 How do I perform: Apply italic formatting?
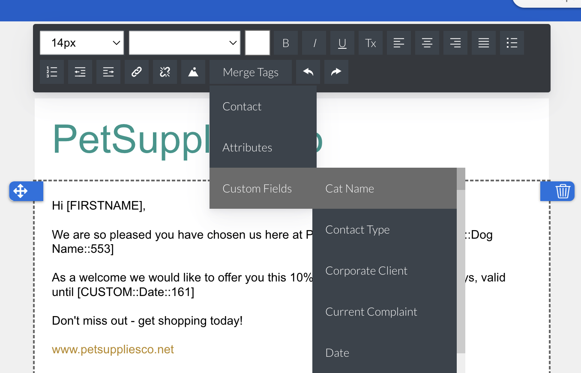(314, 43)
